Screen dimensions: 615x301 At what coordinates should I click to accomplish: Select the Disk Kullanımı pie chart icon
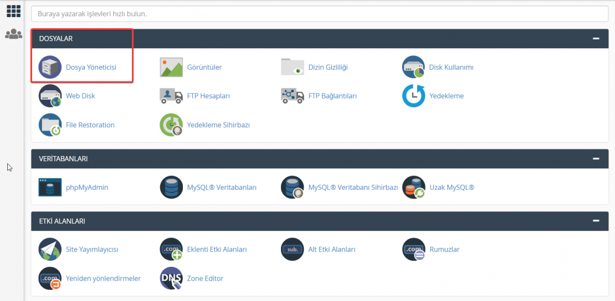tap(413, 67)
